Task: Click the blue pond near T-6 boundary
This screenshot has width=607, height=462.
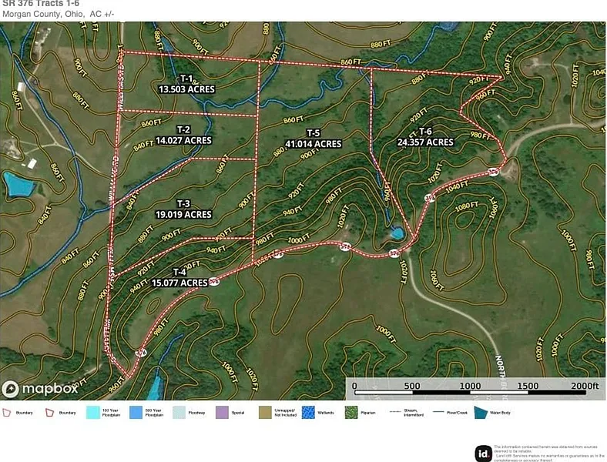Action: (397, 233)
